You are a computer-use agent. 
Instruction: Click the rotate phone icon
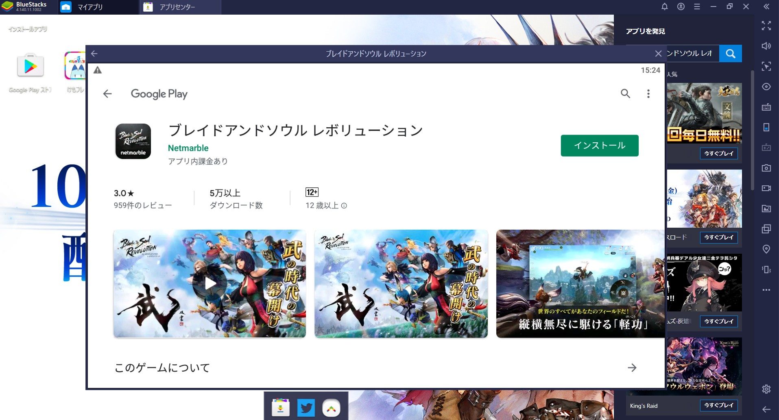pos(766,127)
